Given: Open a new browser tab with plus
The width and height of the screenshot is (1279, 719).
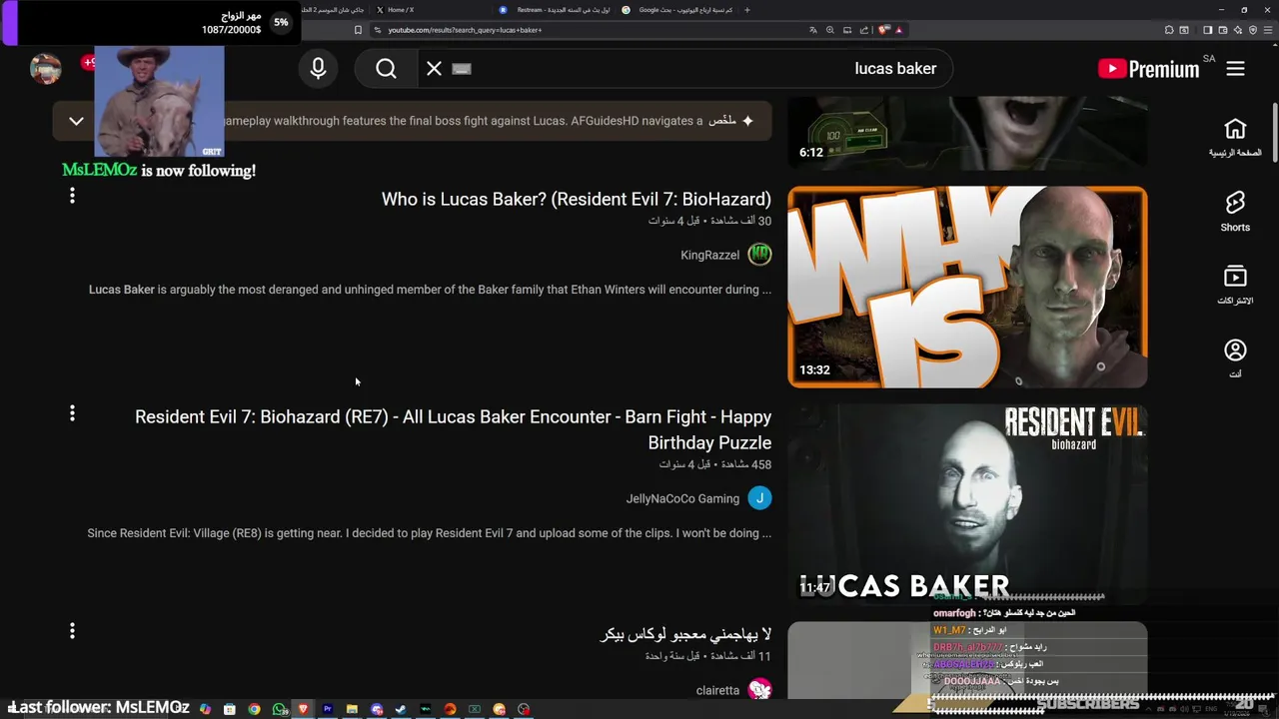Looking at the screenshot, I should (746, 10).
